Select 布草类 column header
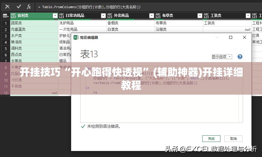This screenshot has height=157, width=262. (178, 16)
